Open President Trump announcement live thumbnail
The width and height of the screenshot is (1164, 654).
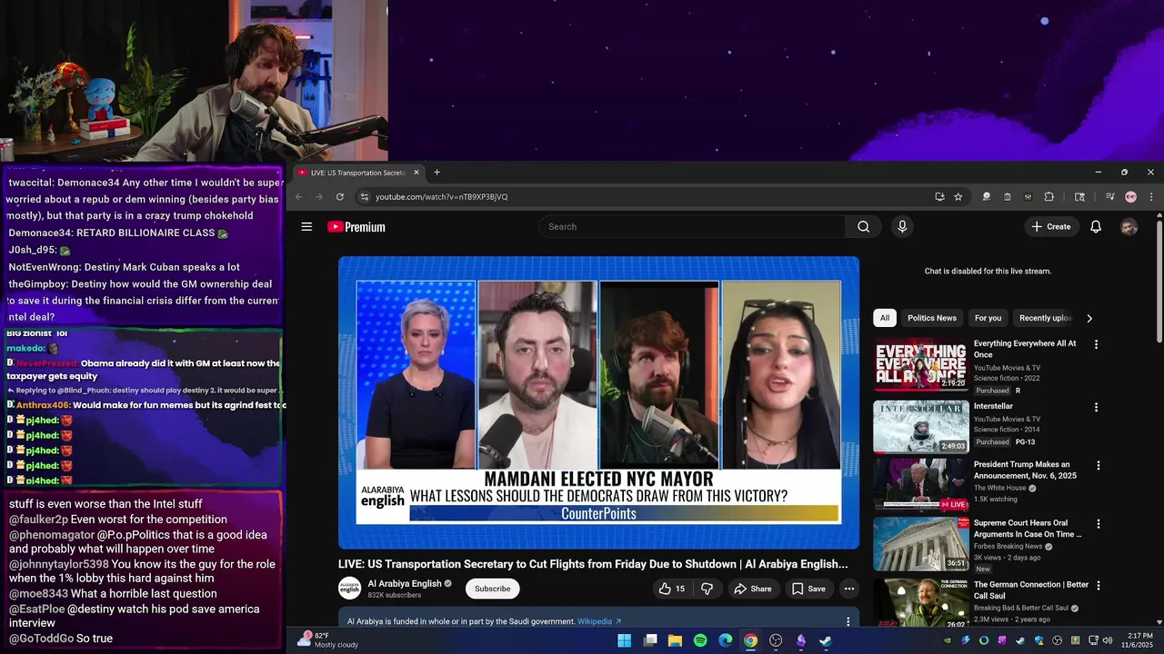921,485
